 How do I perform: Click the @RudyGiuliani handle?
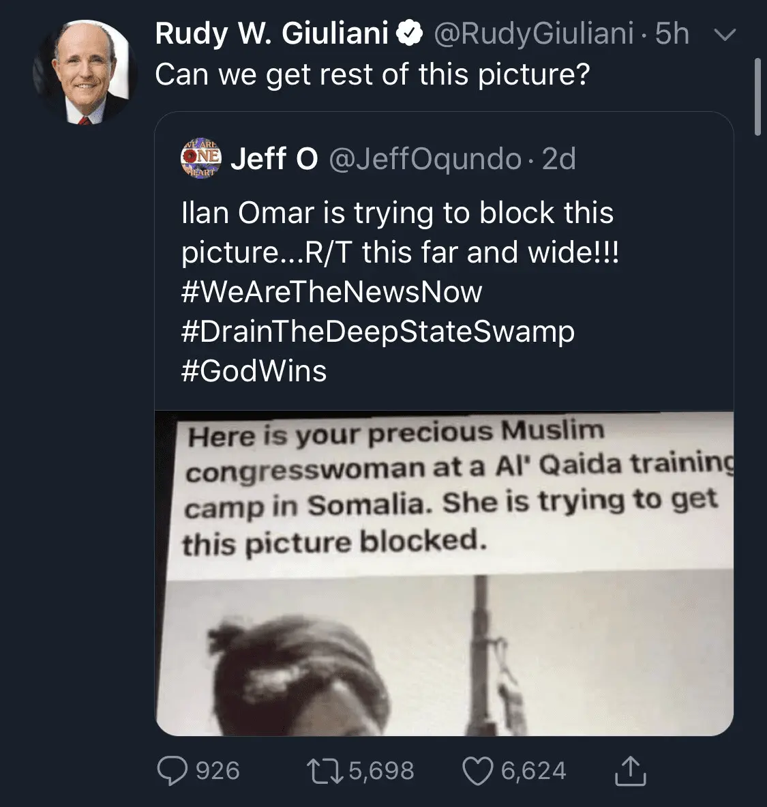[533, 34]
